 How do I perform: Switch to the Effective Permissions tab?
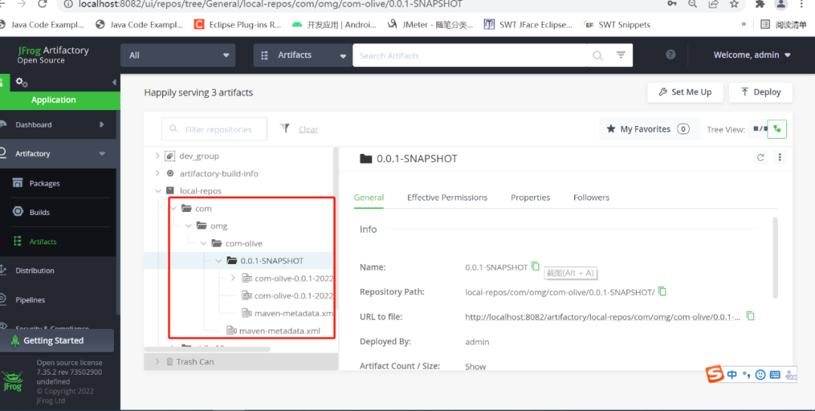[x=447, y=198]
